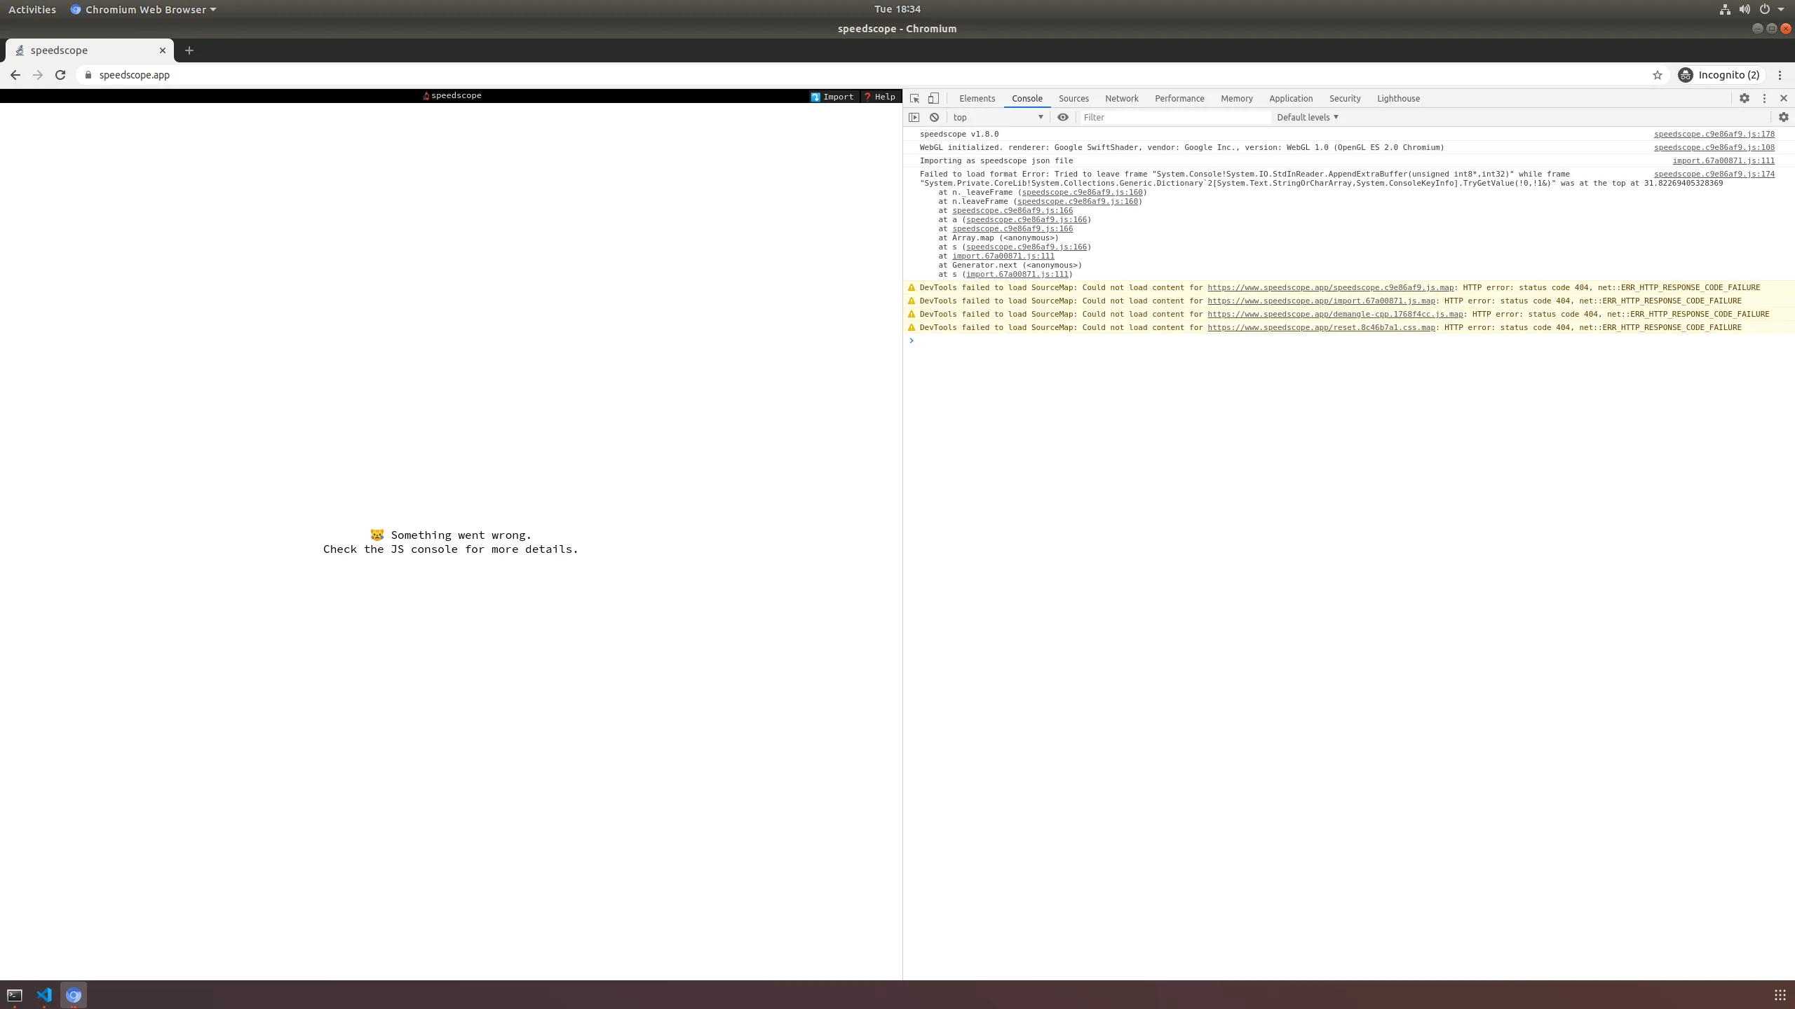Click the speedscope Help button
The width and height of the screenshot is (1795, 1009).
point(879,97)
